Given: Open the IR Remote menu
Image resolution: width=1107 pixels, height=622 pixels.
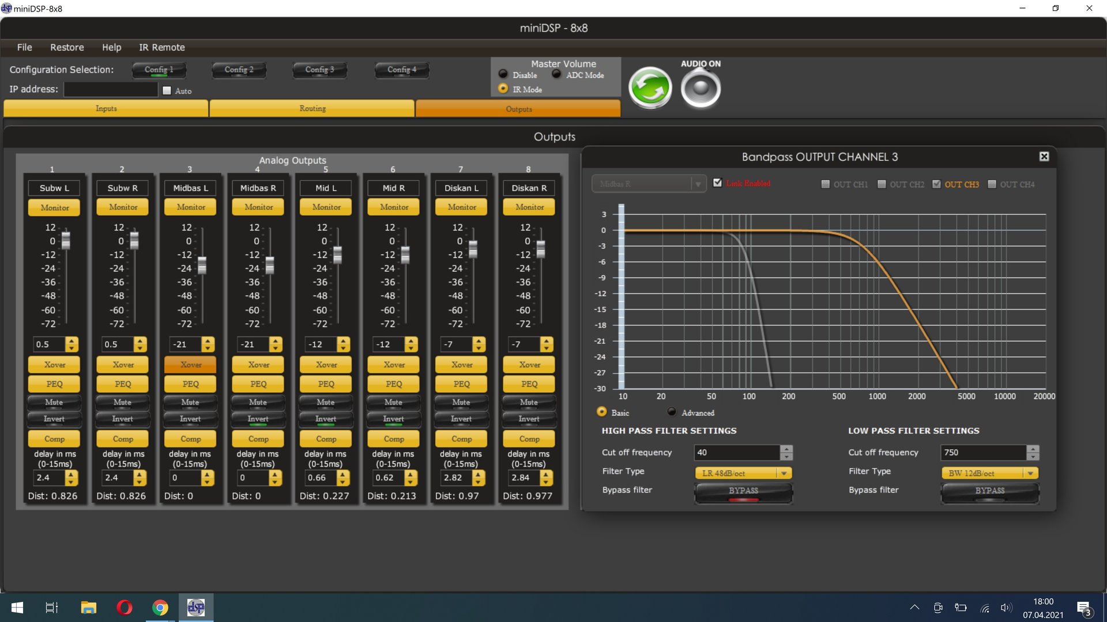Looking at the screenshot, I should coord(161,47).
